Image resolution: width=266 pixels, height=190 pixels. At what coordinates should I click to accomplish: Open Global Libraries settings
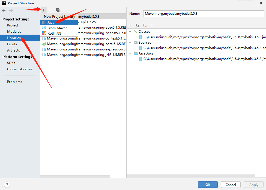click(x=20, y=69)
